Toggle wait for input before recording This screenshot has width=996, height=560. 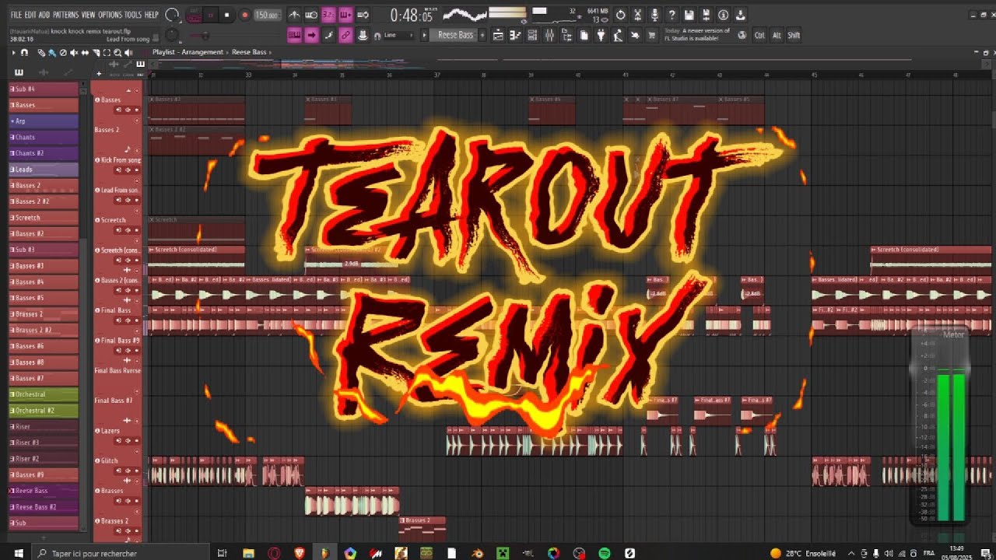point(311,15)
